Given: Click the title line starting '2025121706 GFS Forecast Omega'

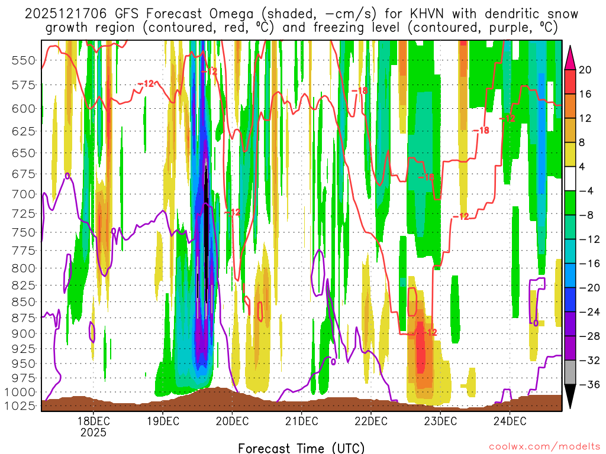Looking at the screenshot, I should (x=301, y=14).
